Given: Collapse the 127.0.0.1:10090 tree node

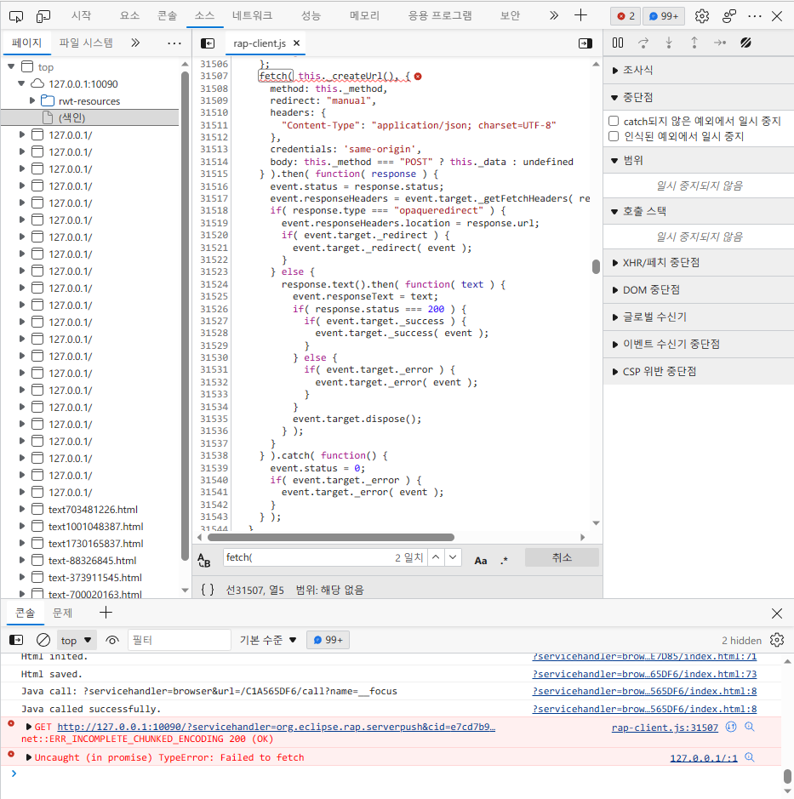Looking at the screenshot, I should point(21,83).
